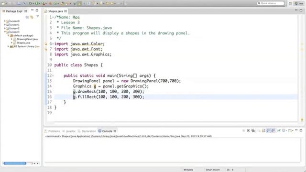
Task: Toggle Scroll Lock in the Console toolbar
Action: point(263,130)
